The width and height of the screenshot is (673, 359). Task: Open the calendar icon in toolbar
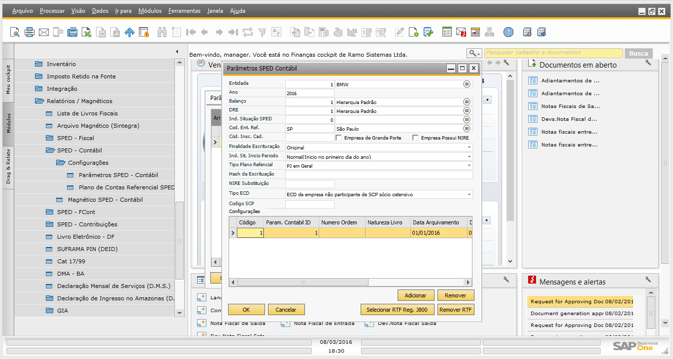tap(475, 33)
